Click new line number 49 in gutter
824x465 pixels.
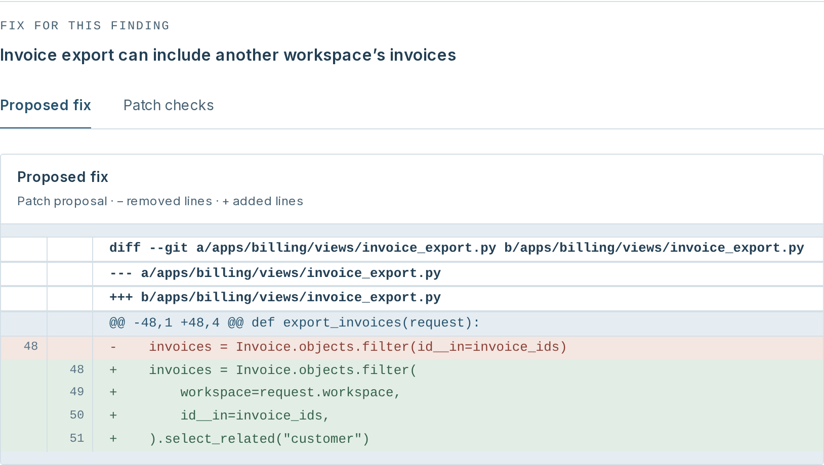coord(77,392)
